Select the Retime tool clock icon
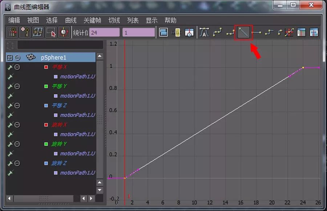 click(x=64, y=32)
